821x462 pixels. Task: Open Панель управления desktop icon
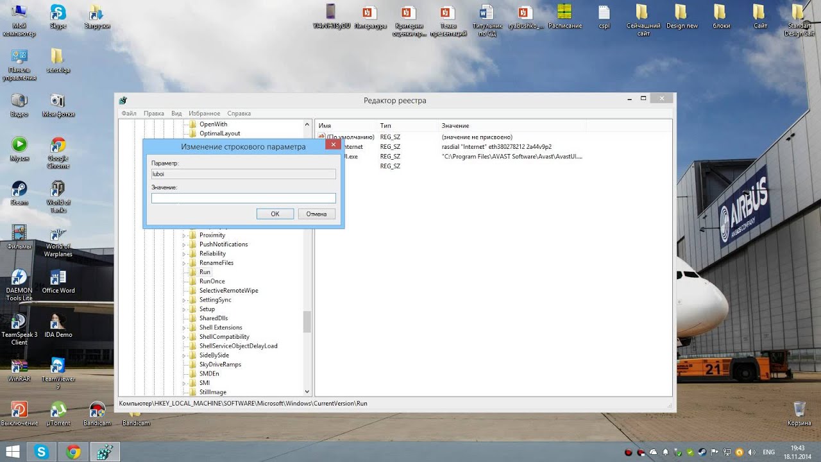[x=19, y=65]
